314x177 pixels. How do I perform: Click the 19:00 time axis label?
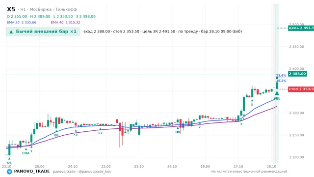tap(205, 167)
